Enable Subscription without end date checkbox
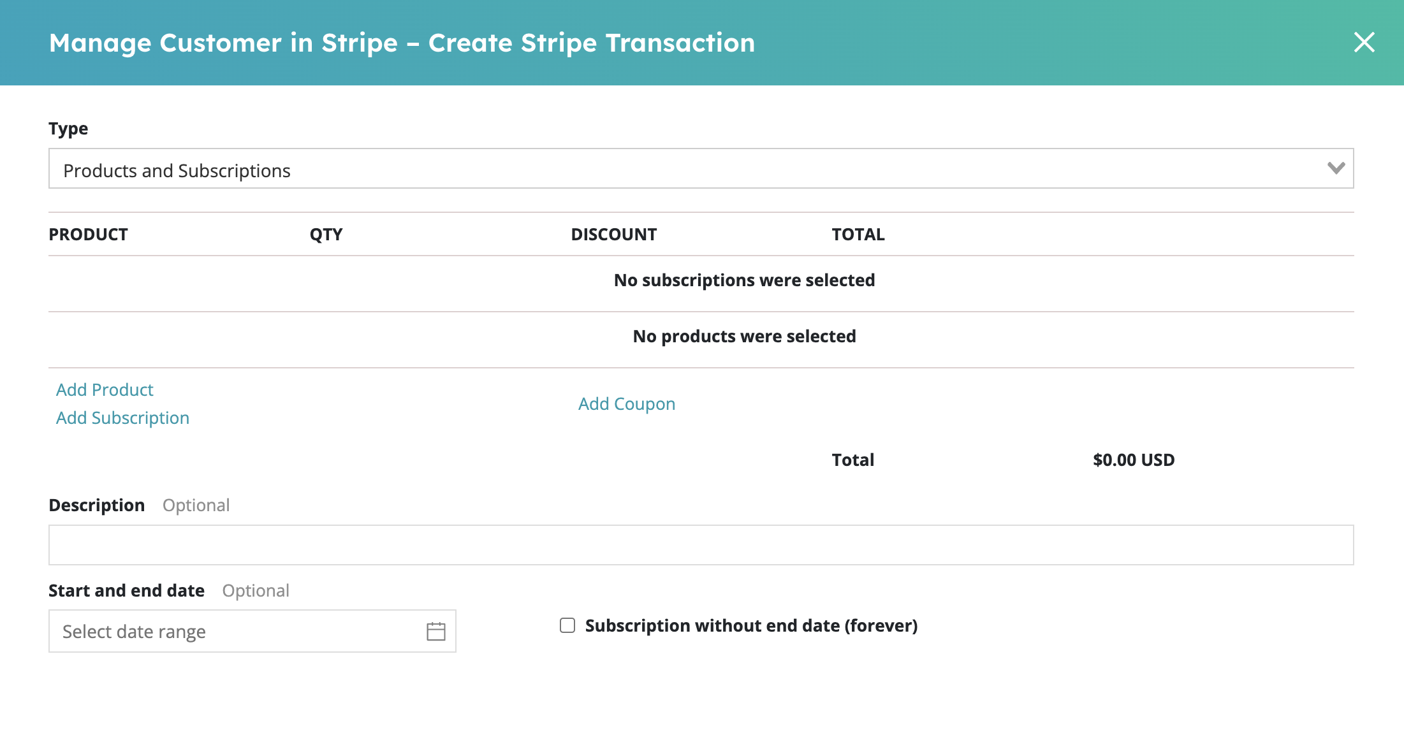Viewport: 1404px width, 733px height. (567, 625)
